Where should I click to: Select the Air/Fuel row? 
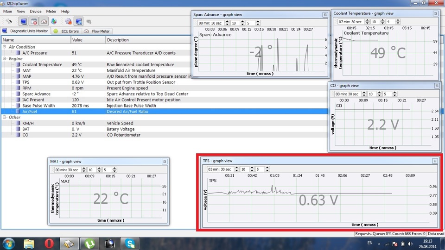[x=165, y=112]
